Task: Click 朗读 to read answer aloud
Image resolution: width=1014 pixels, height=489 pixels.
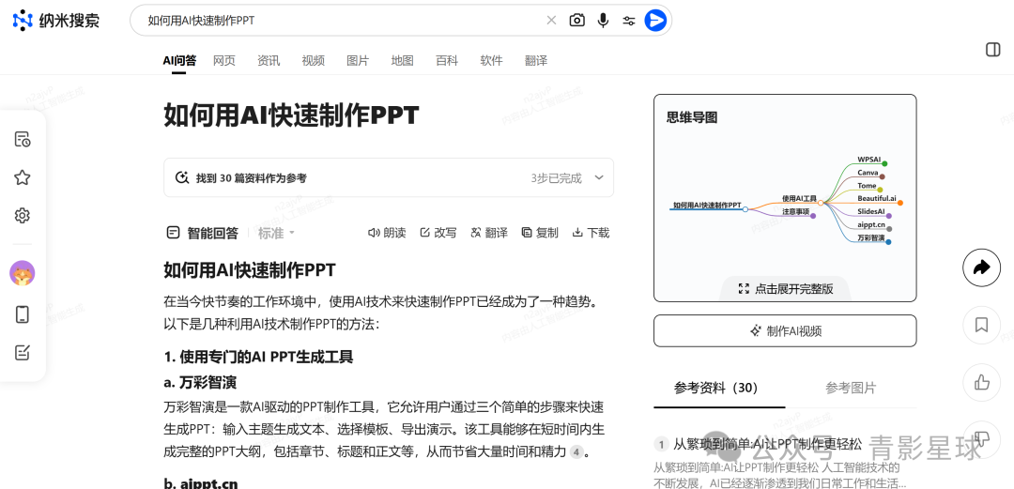Action: pos(387,233)
